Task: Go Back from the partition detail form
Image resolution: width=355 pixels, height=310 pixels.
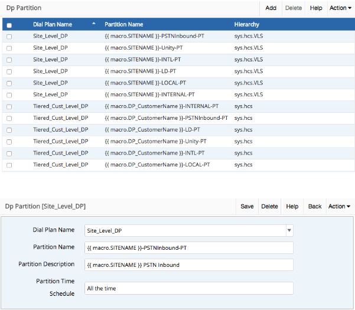Action: pos(315,207)
